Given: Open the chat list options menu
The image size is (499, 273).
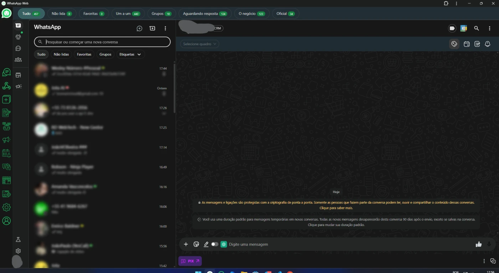Looking at the screenshot, I should (x=165, y=28).
